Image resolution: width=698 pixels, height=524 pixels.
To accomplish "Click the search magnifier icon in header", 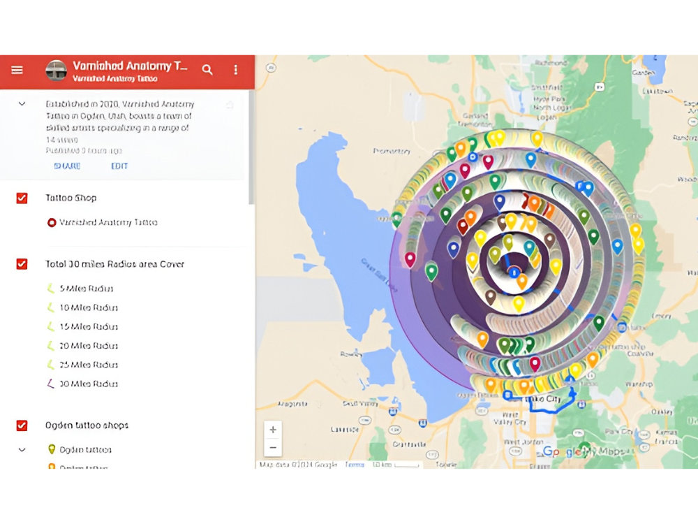I will (x=207, y=69).
